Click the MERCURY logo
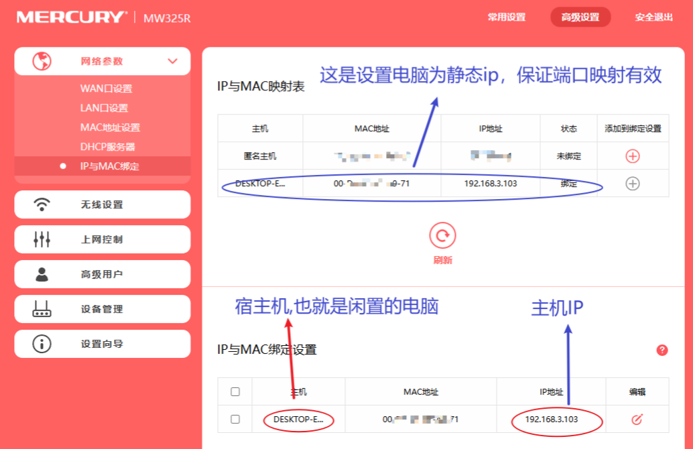Screen dimensions: 693x449 pos(72,17)
